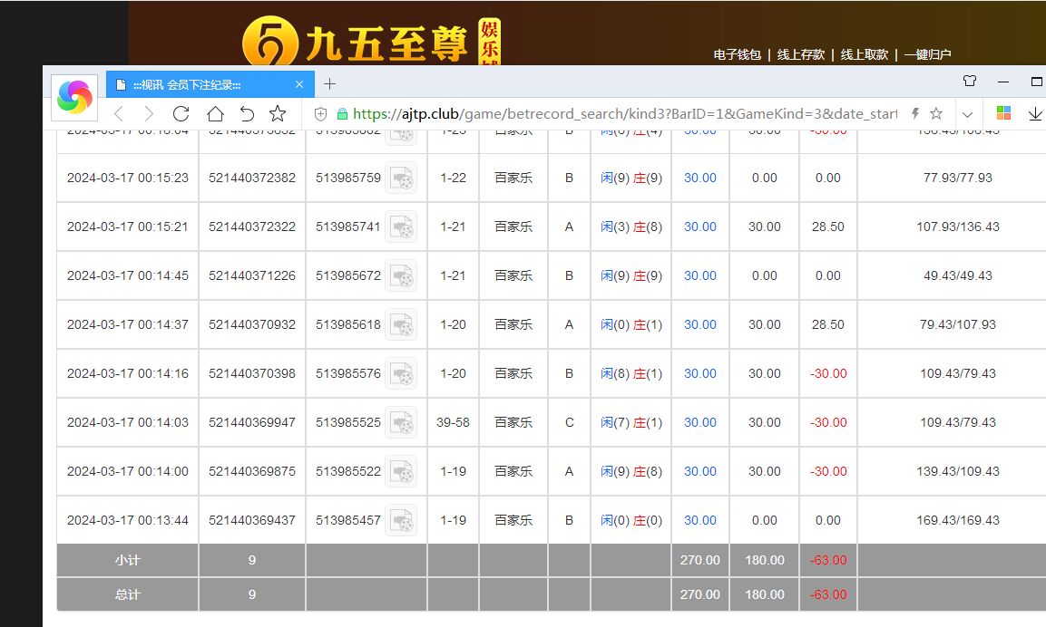Image resolution: width=1046 pixels, height=627 pixels.
Task: Click the colorful apps grid extension icon
Action: pyautogui.click(x=1003, y=113)
